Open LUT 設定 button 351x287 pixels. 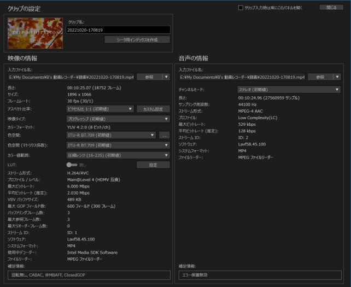(x=153, y=165)
